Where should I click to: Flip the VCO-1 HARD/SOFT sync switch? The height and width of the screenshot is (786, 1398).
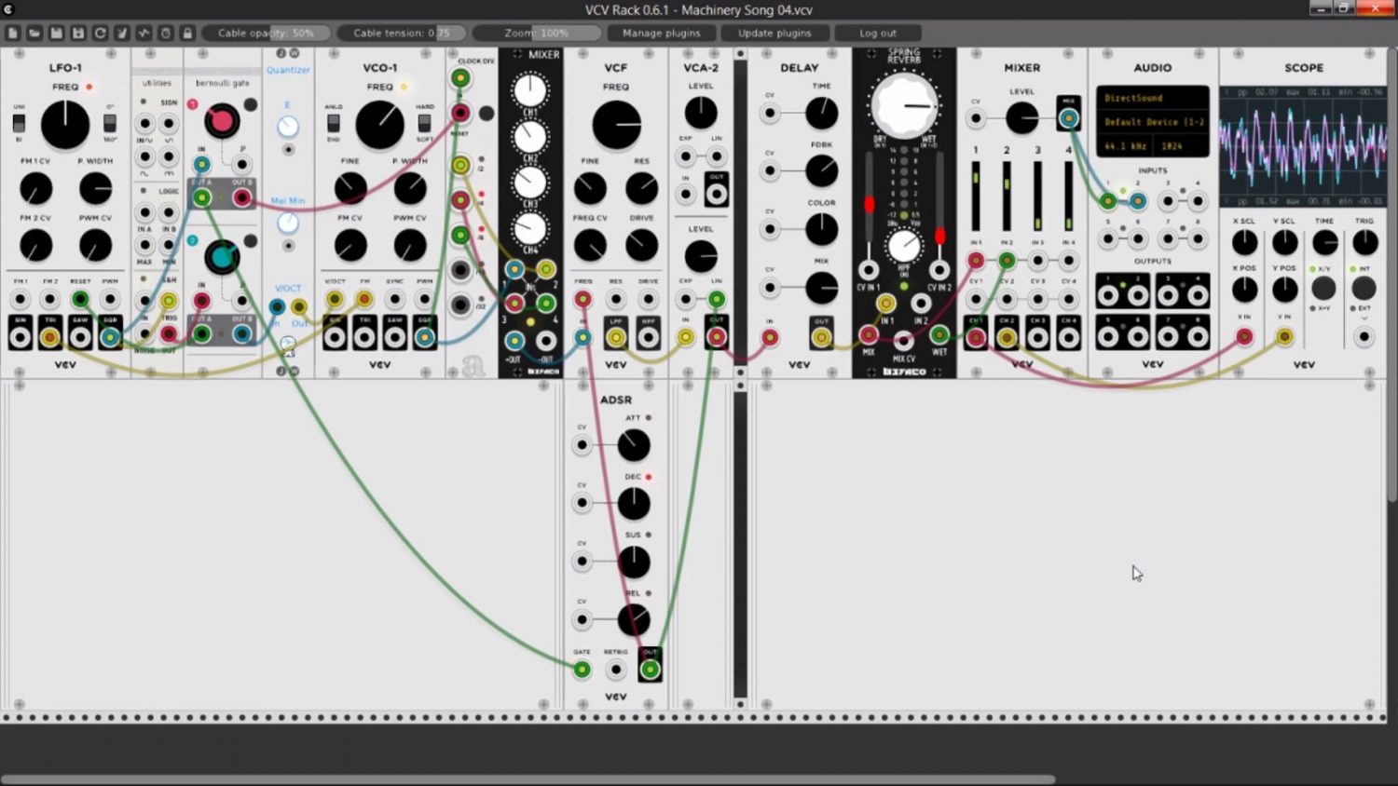(425, 123)
